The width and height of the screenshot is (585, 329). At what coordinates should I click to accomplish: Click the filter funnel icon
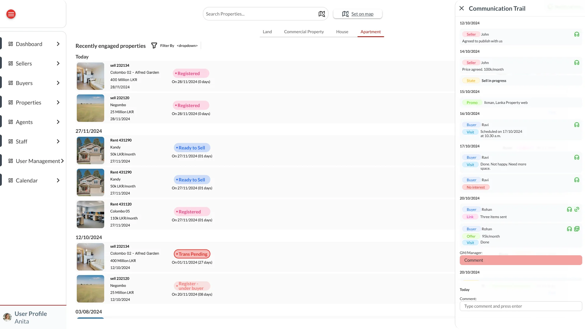[154, 46]
